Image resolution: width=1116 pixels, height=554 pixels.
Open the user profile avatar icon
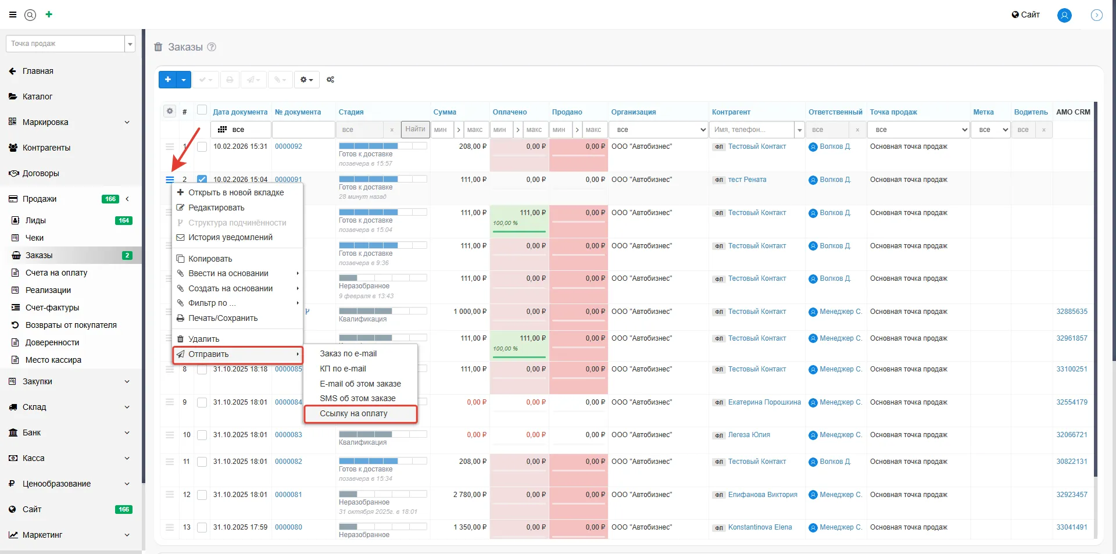point(1064,15)
